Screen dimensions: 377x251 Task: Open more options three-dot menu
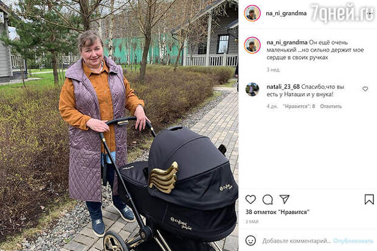coord(370,13)
